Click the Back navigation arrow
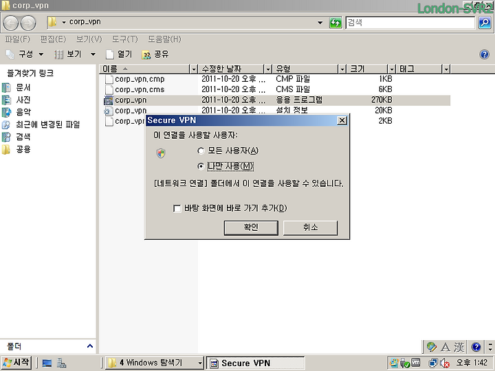This screenshot has height=371, width=495. click(11, 23)
